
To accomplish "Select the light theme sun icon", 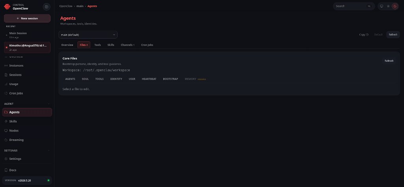I will click(388, 6).
